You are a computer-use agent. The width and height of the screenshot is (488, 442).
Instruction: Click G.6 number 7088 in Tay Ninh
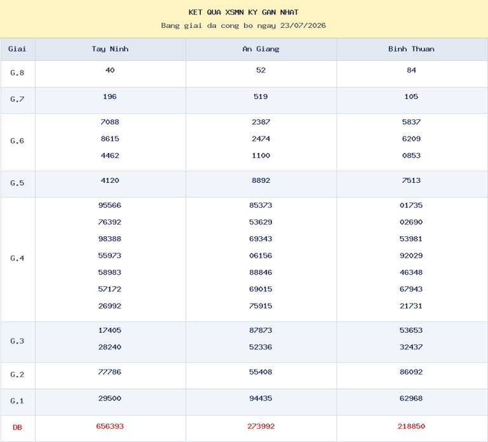[110, 122]
